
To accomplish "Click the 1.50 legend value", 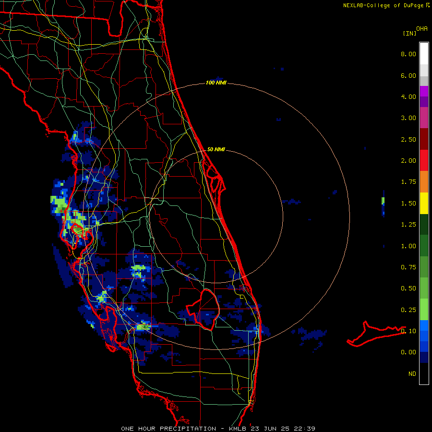I will click(x=408, y=204).
